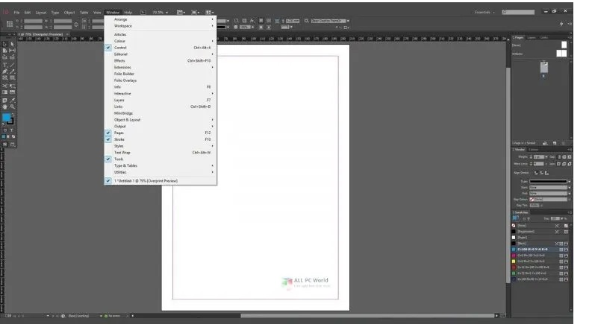Select the Pen tool

point(5,72)
